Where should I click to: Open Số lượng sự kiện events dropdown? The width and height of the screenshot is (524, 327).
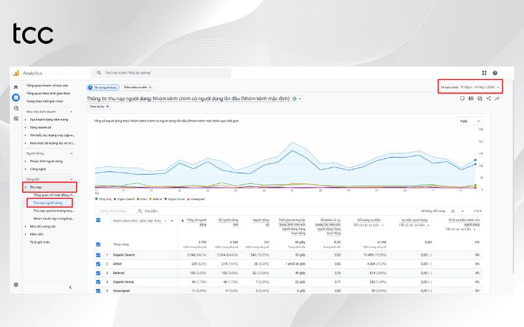click(369, 225)
